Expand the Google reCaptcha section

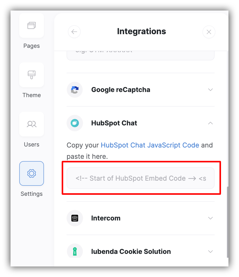pyautogui.click(x=210, y=90)
